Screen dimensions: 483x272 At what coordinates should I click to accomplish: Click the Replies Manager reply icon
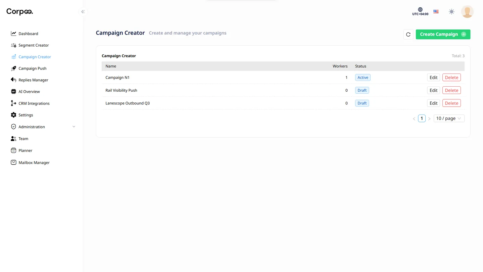click(x=13, y=80)
